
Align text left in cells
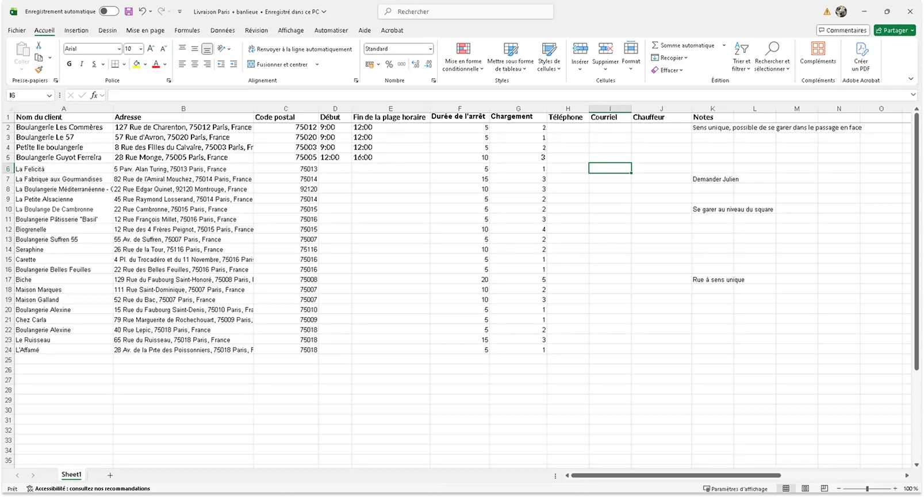182,64
